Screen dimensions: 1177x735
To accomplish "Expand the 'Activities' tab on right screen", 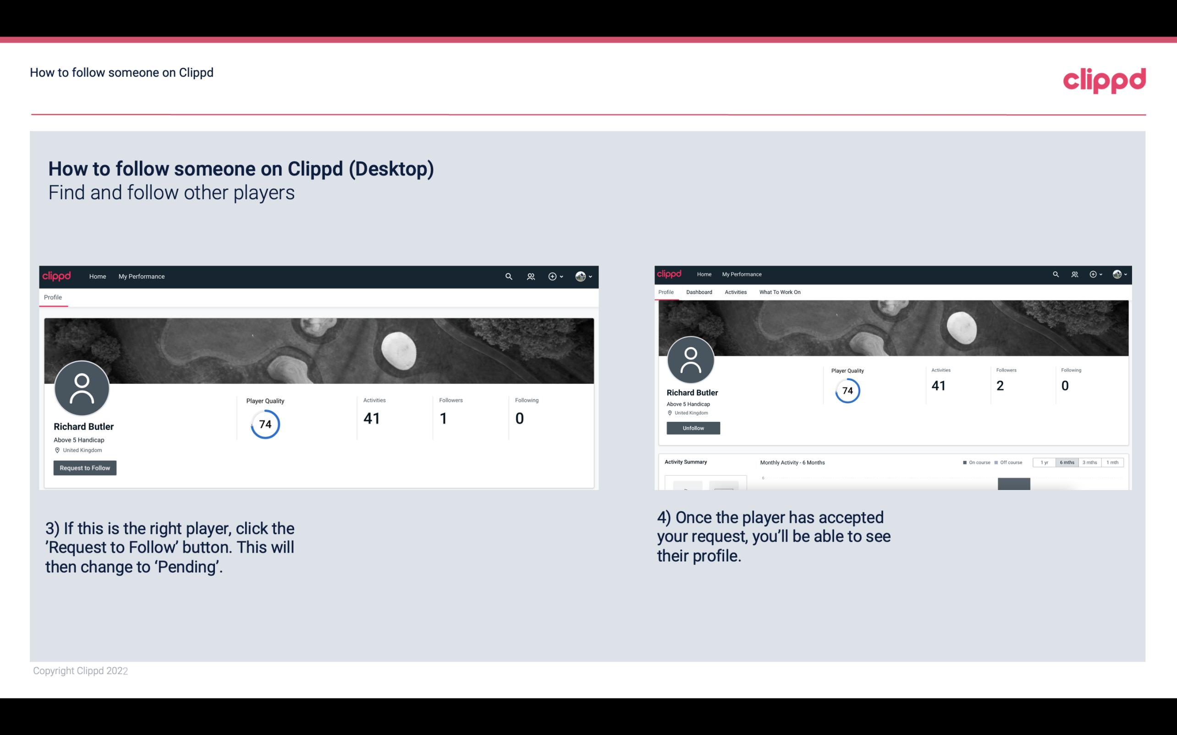I will tap(734, 292).
